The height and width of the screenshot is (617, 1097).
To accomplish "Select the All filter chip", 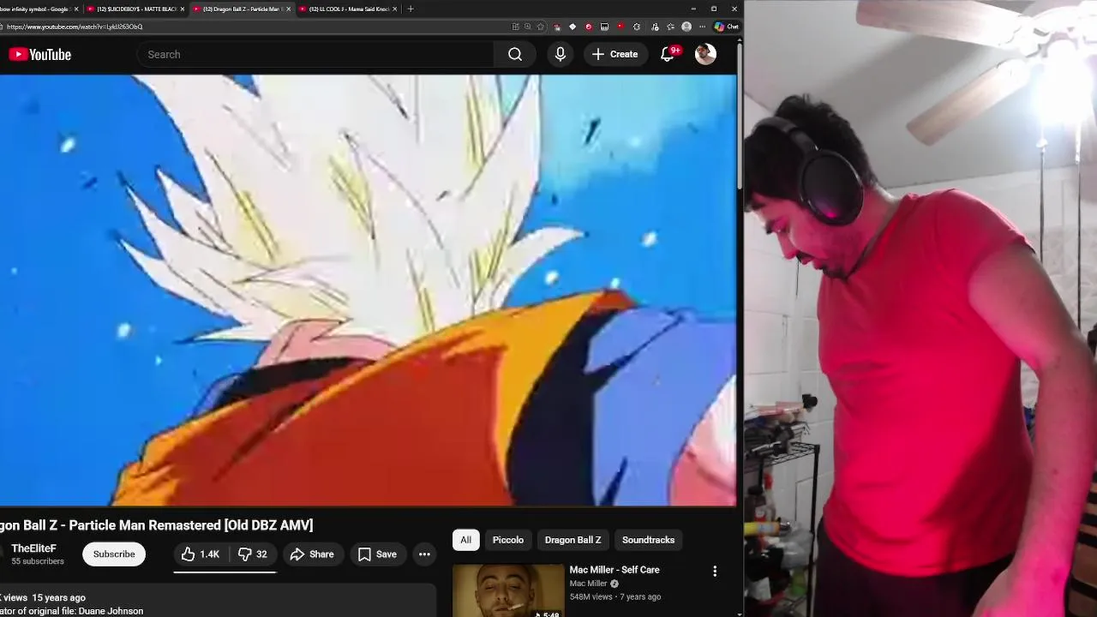I will click(465, 540).
